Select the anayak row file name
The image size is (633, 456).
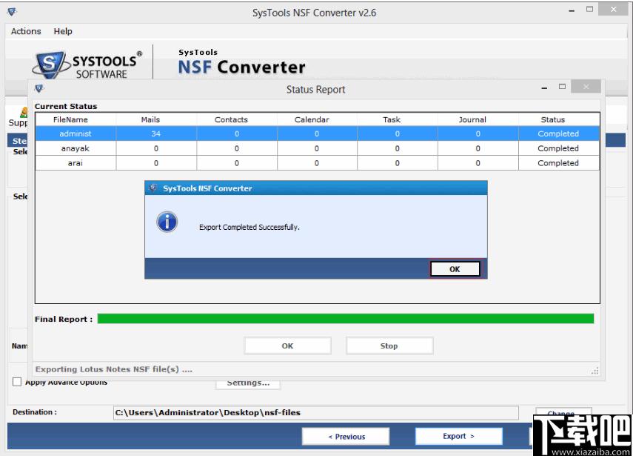point(76,148)
